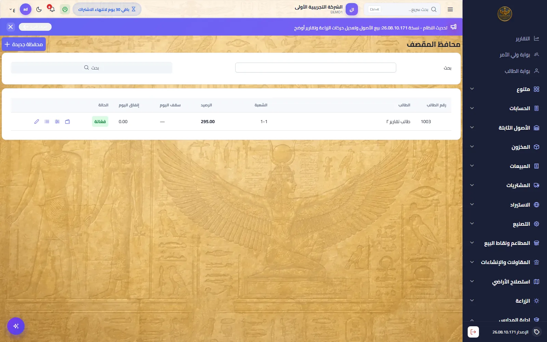547x342 pixels.
Task: Expand the الحسابات sidebar section
Action: point(505,108)
